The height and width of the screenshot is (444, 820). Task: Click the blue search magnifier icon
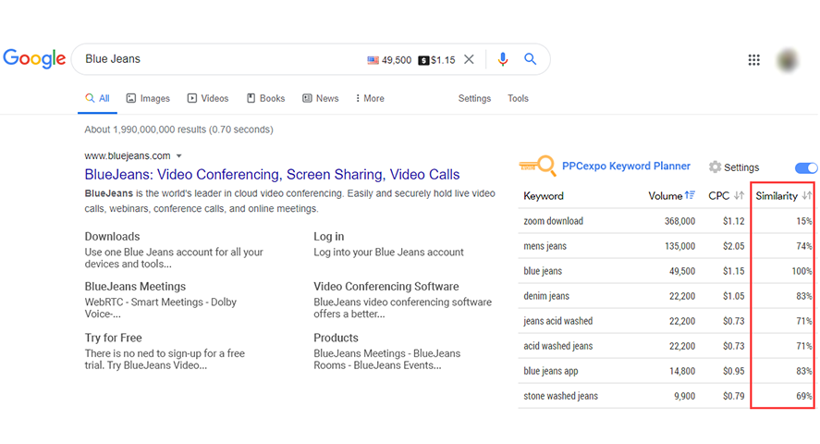(x=531, y=59)
